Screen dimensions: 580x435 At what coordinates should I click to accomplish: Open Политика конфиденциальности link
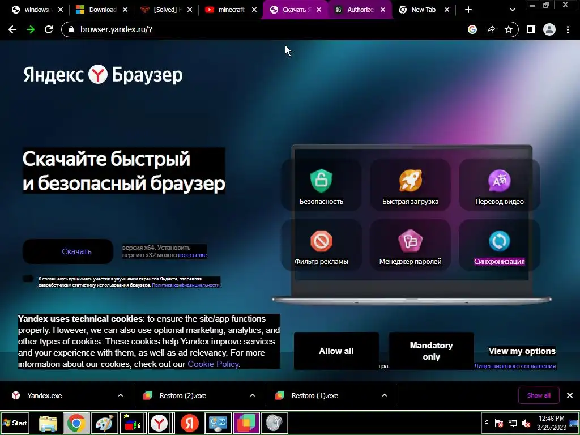[x=186, y=285]
